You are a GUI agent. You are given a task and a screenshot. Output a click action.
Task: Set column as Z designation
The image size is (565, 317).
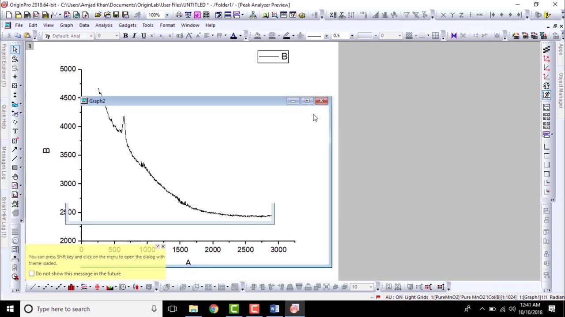461,15
